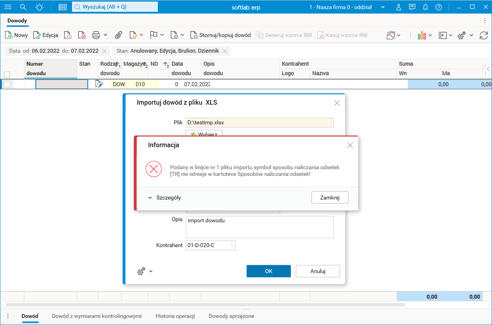
Task: Open the news panel icon
Action: click(63, 7)
